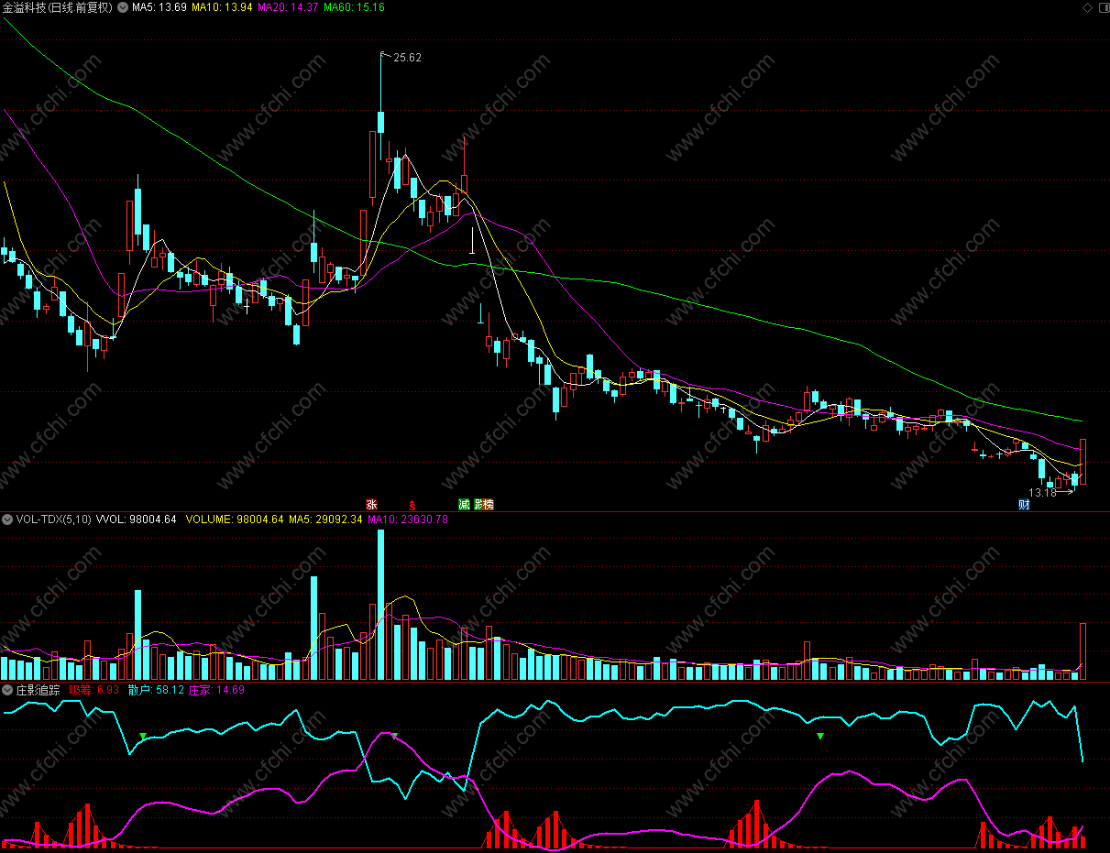
Task: Open the green 减 event marker
Action: pos(464,504)
